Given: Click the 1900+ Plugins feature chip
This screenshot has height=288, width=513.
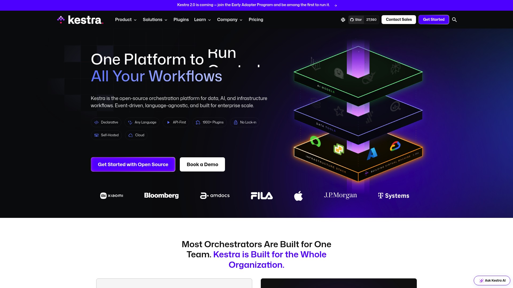Looking at the screenshot, I should 209,122.
